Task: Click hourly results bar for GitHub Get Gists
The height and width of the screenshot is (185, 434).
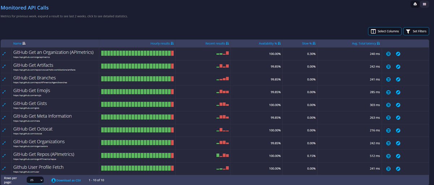Action: click(137, 104)
